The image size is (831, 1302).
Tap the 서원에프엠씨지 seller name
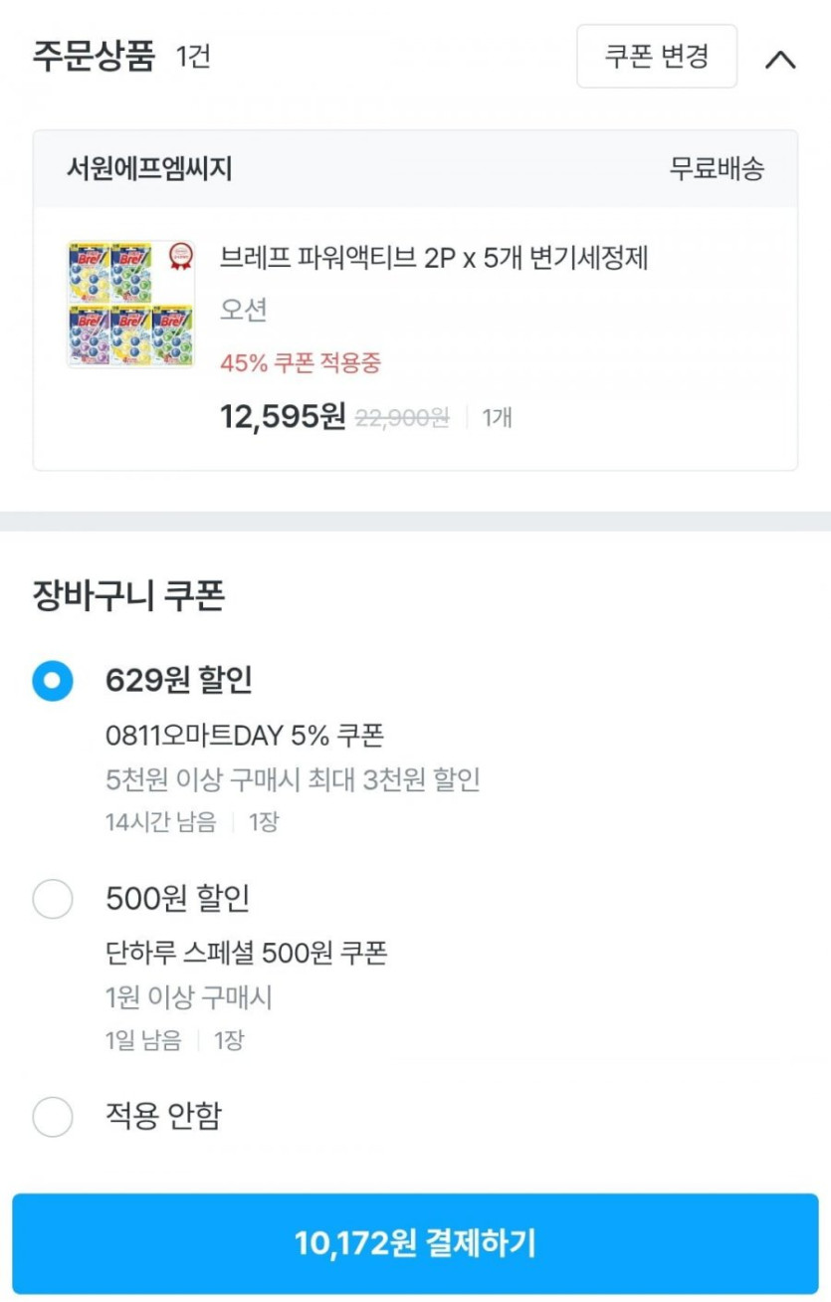(x=149, y=169)
